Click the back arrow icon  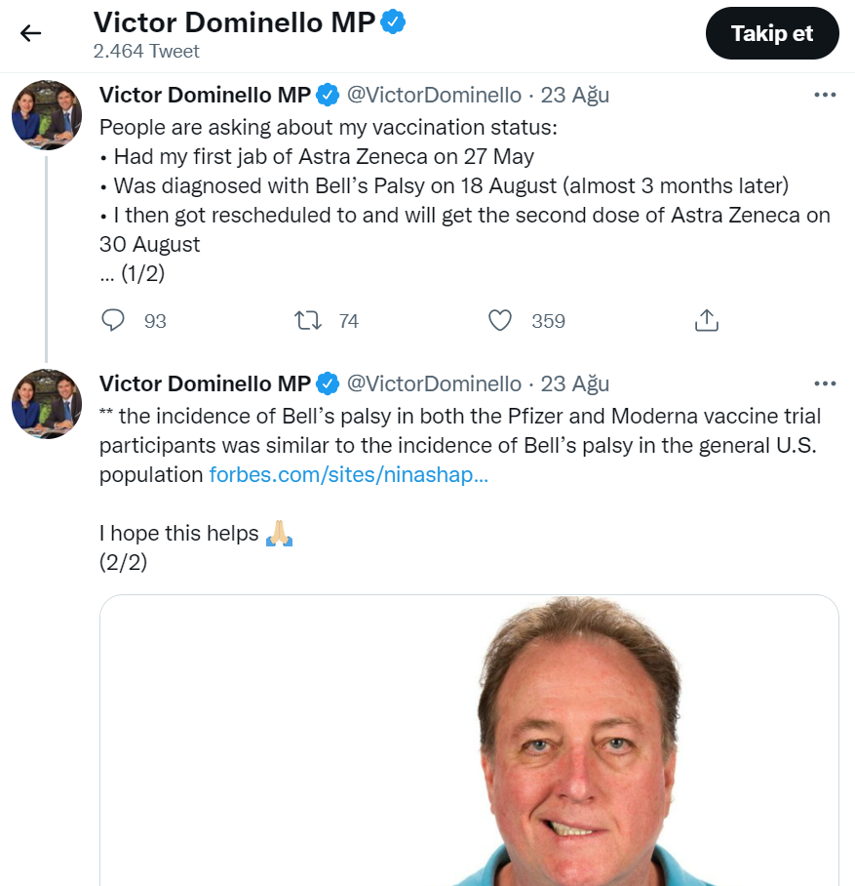coord(31,33)
